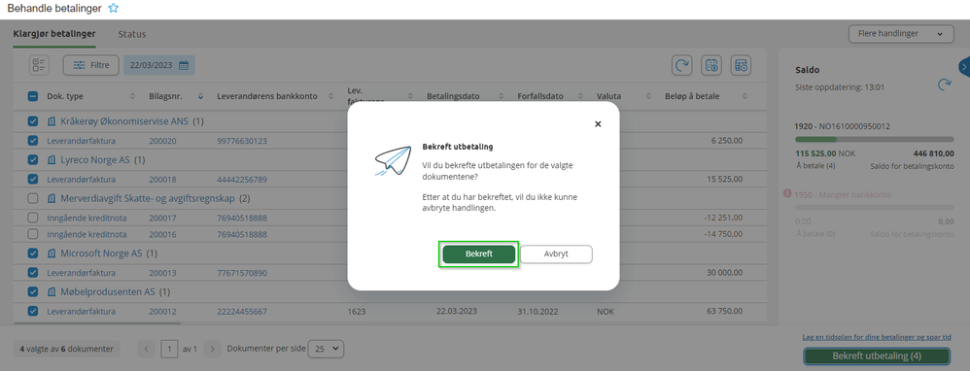Viewport: 970px width, 371px height.
Task: Click the 22/03/2023 date filter field
Action: coord(159,65)
